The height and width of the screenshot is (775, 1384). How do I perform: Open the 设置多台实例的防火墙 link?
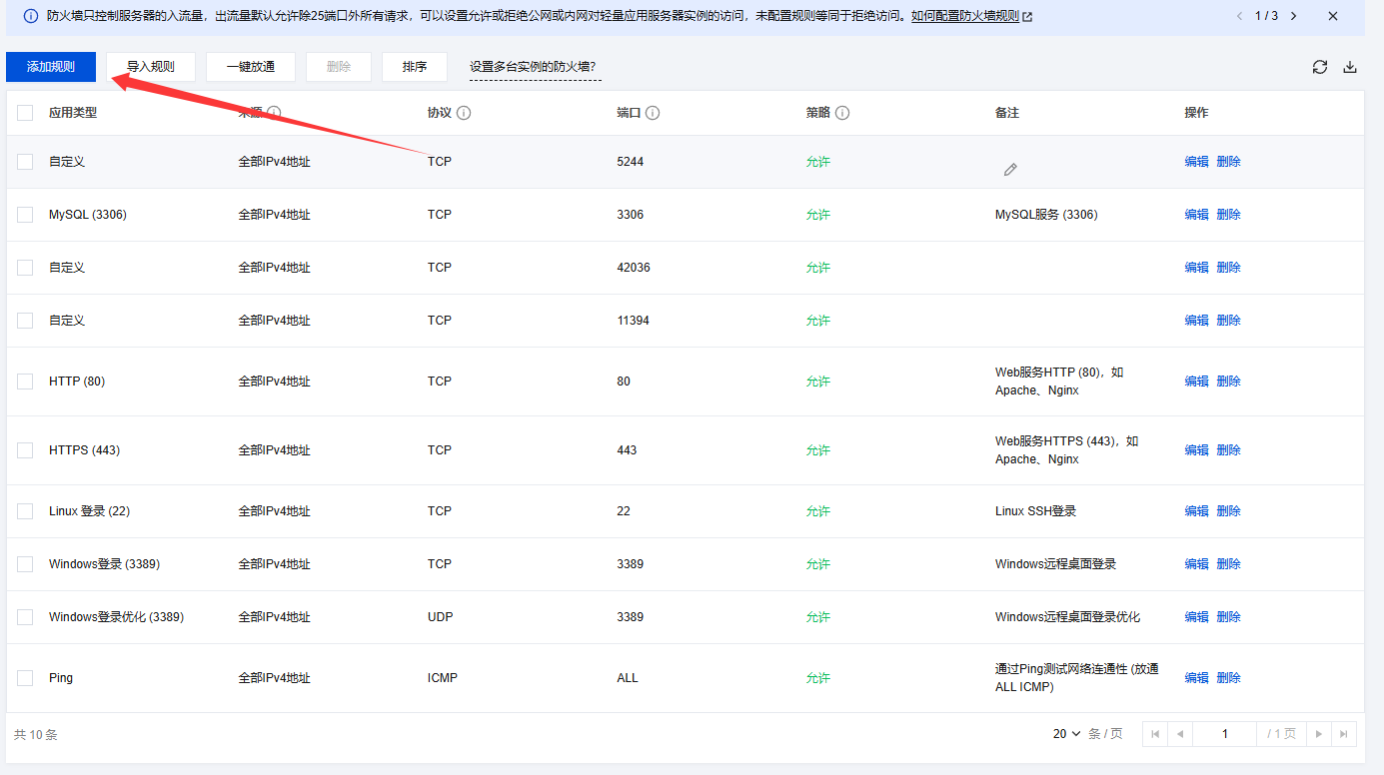click(x=535, y=67)
